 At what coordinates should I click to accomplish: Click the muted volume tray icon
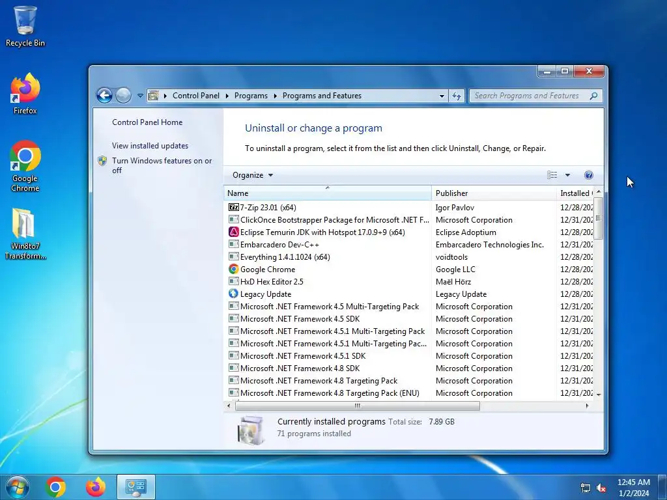[601, 488]
